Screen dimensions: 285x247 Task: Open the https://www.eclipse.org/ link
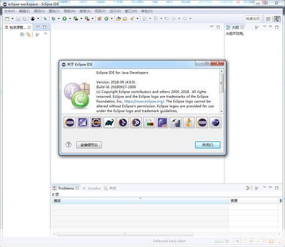[144, 101]
